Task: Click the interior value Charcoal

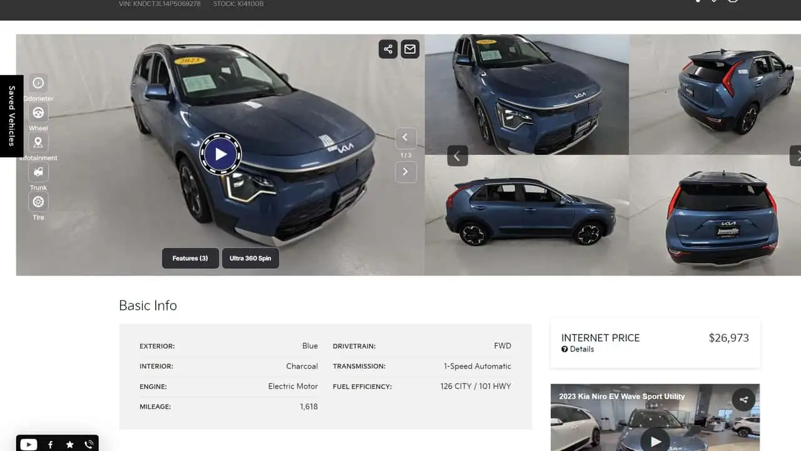Action: coord(302,366)
